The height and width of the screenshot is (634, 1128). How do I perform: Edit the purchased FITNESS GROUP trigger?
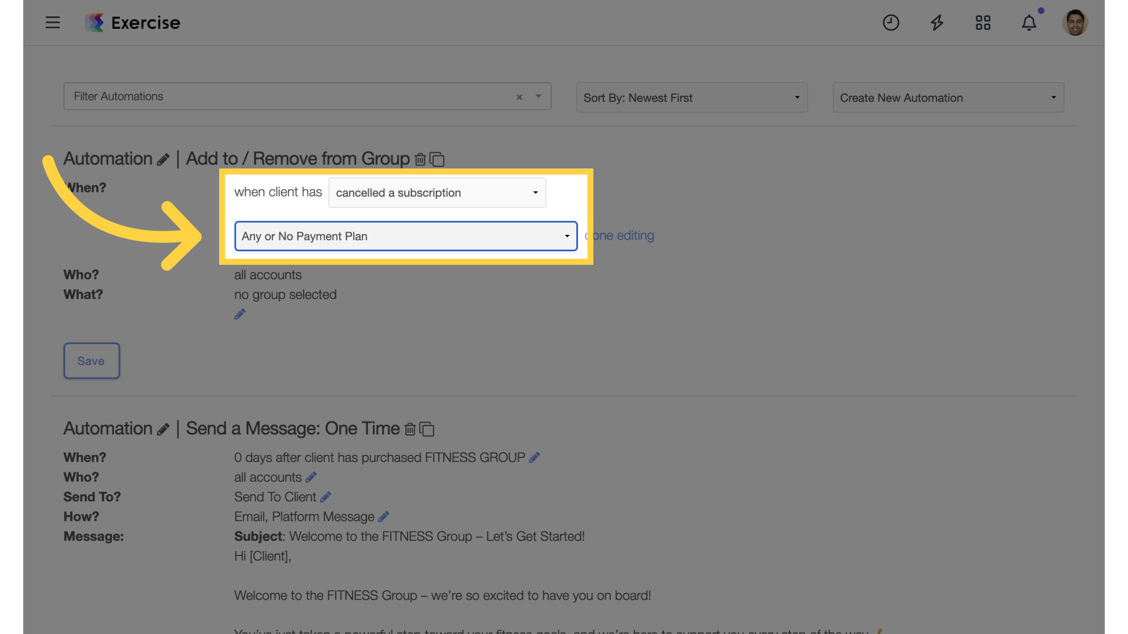point(534,457)
